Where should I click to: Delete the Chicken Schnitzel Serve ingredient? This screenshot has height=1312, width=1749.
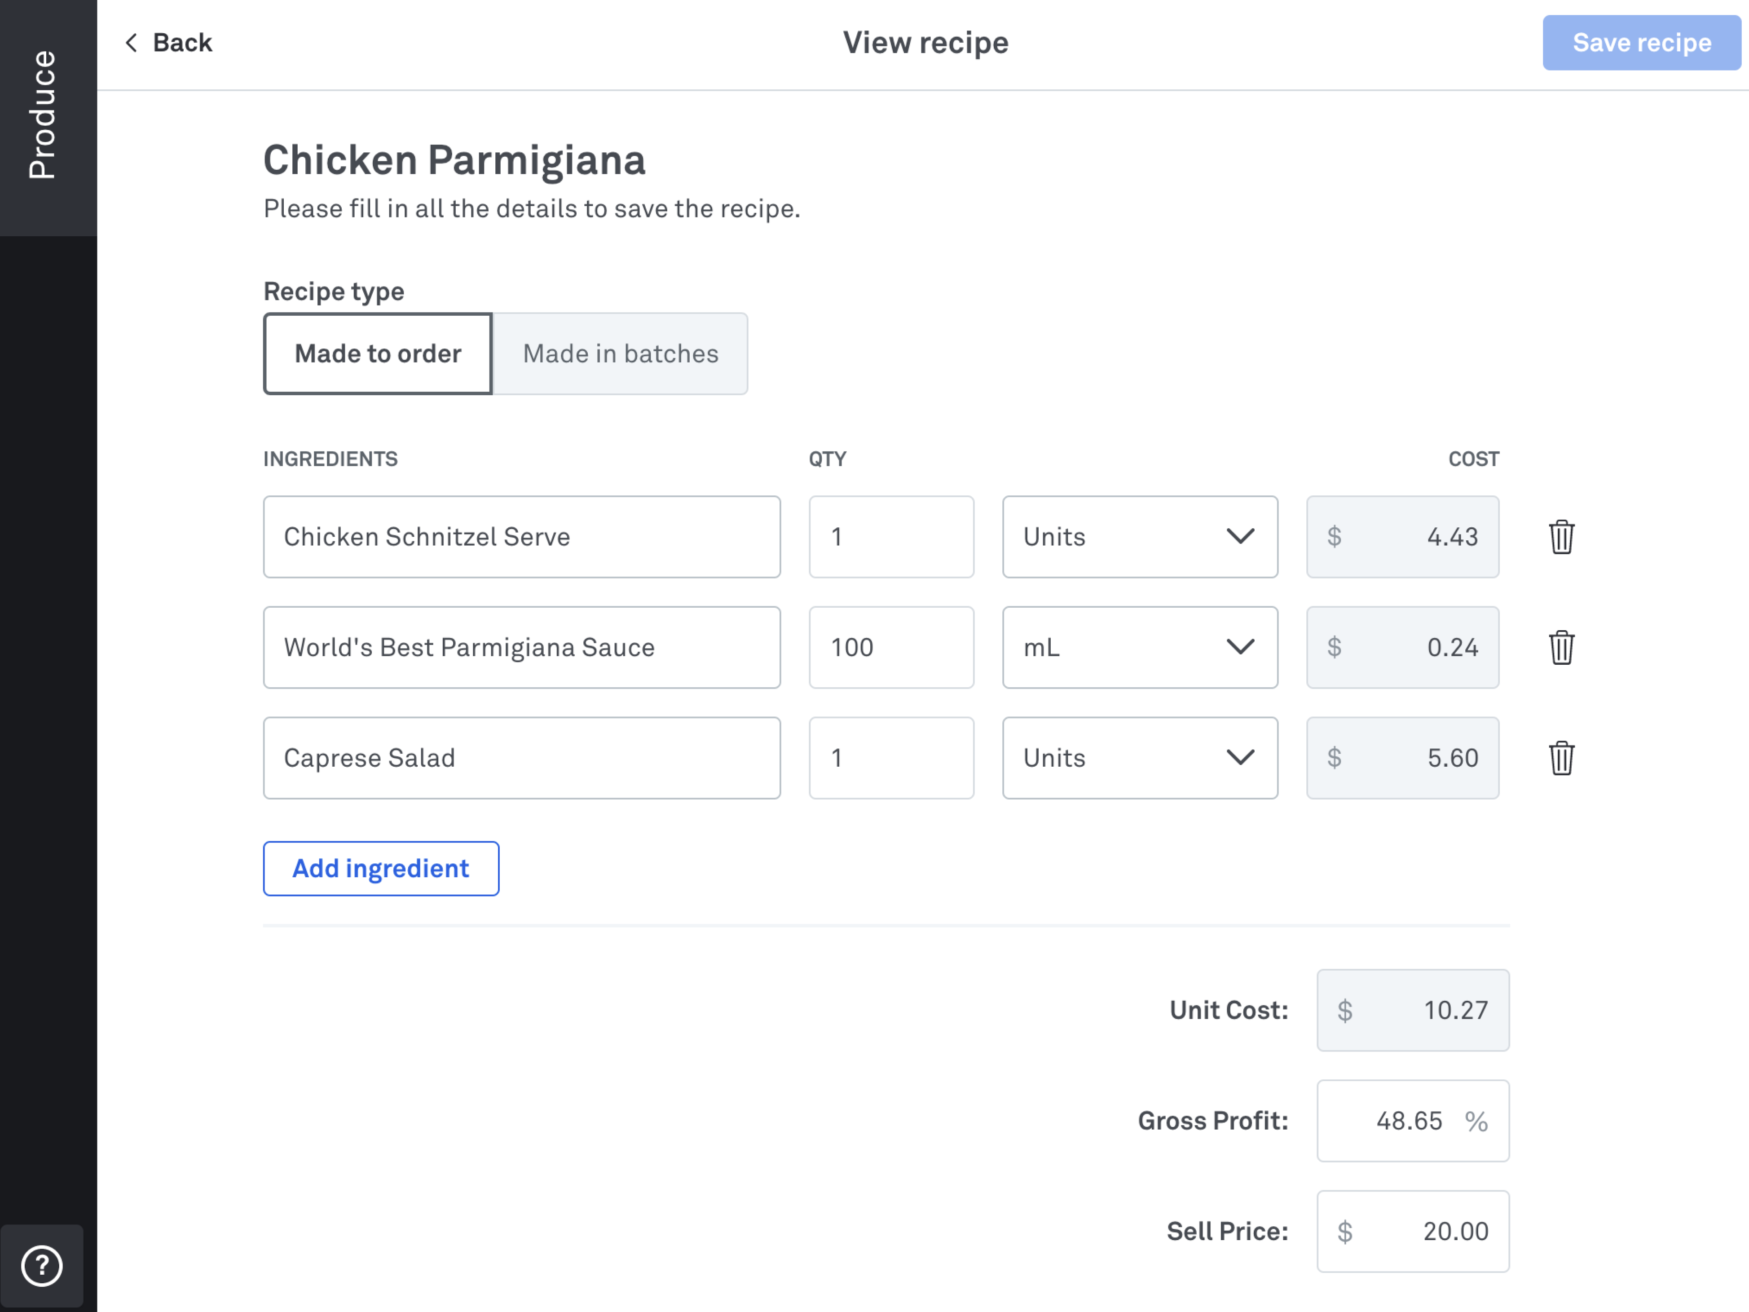pyautogui.click(x=1561, y=537)
